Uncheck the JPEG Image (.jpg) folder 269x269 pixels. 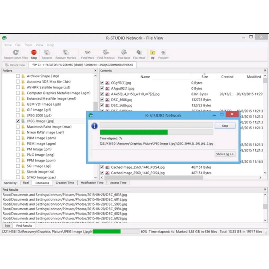(18, 121)
